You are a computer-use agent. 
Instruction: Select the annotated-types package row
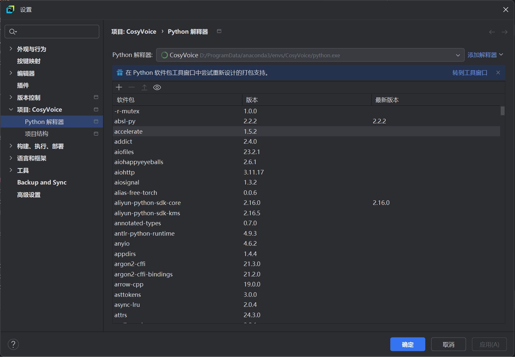pos(306,223)
